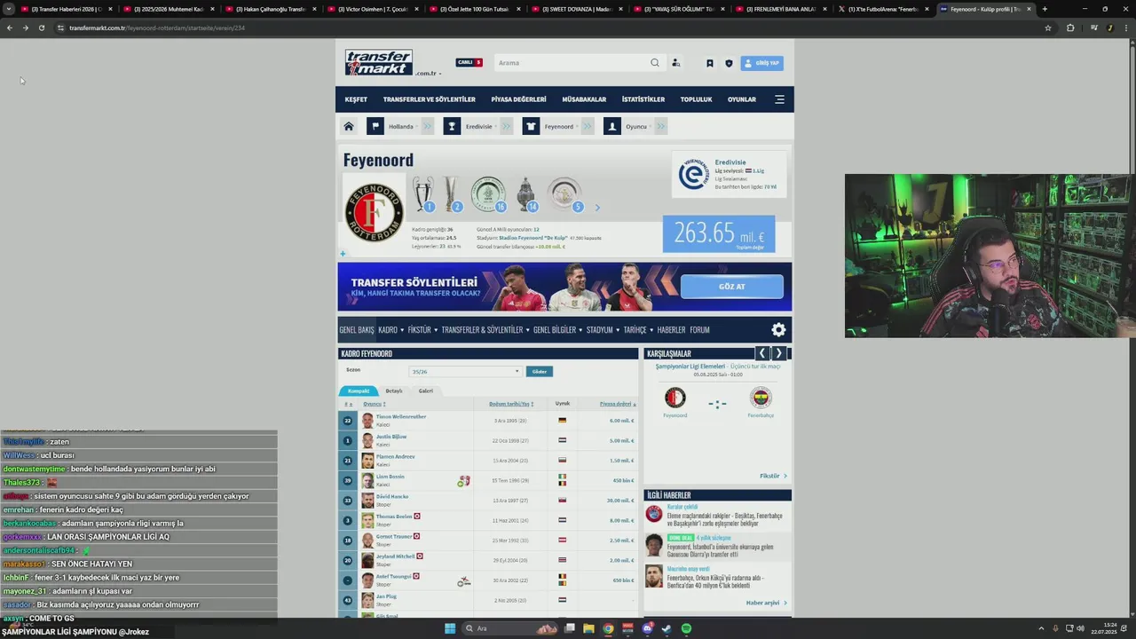Go to home via house breadcrumb icon

coord(349,126)
